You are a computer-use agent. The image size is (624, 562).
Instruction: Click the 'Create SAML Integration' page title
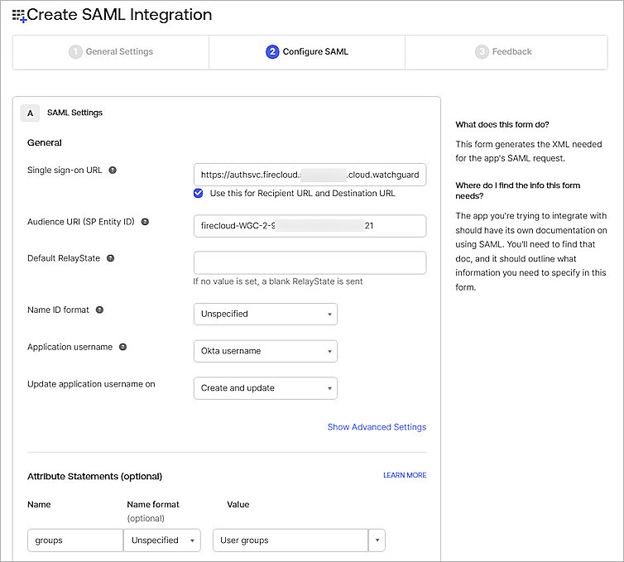[119, 15]
